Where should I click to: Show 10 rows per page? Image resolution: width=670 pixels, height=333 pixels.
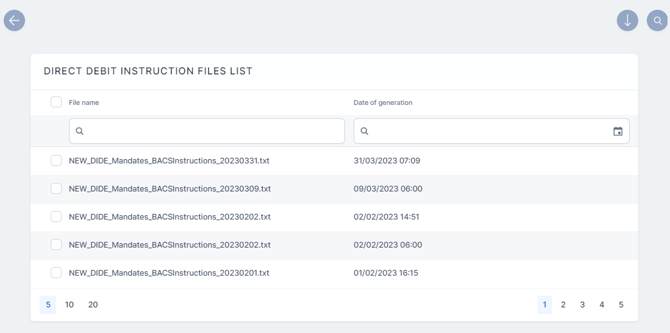(x=70, y=304)
